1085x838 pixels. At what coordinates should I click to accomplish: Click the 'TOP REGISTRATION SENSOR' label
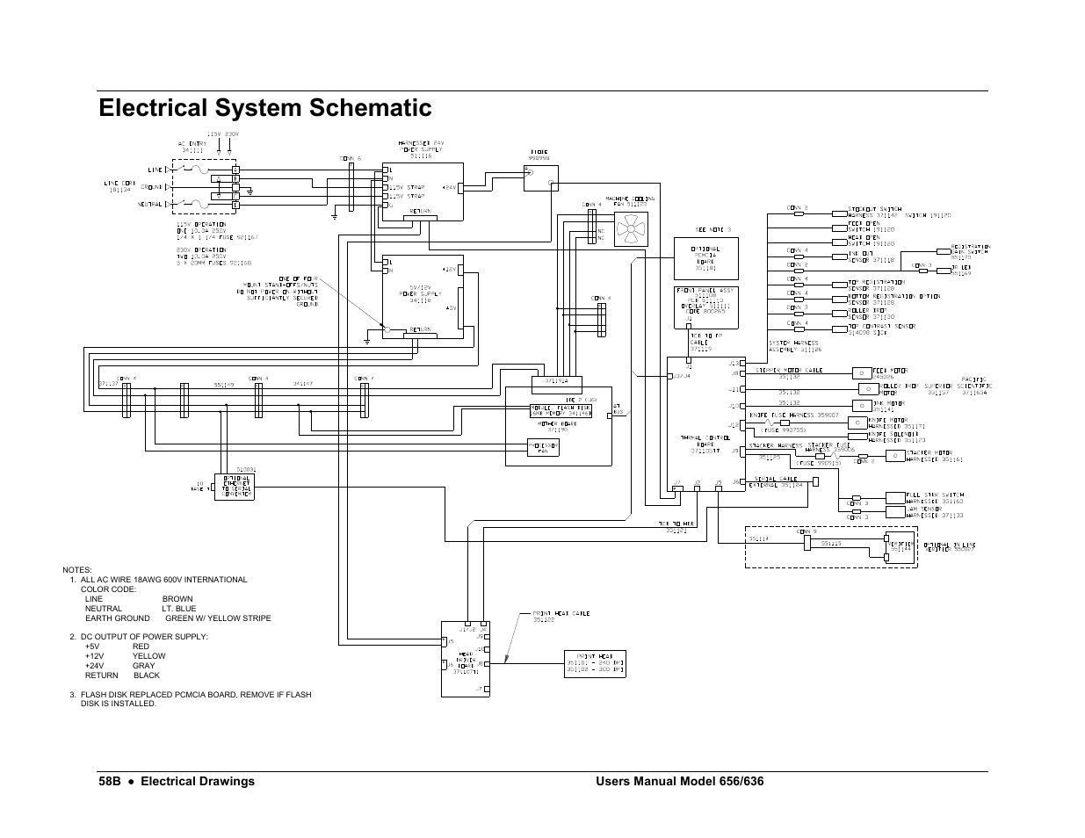coord(879,285)
